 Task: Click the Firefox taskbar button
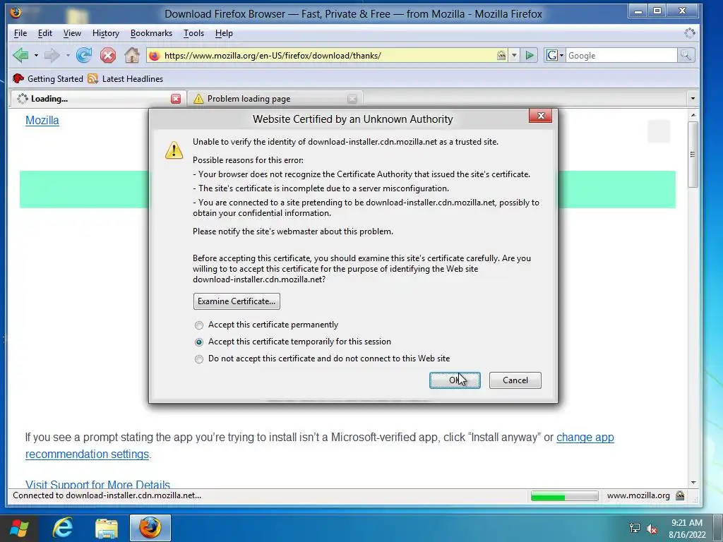point(150,528)
